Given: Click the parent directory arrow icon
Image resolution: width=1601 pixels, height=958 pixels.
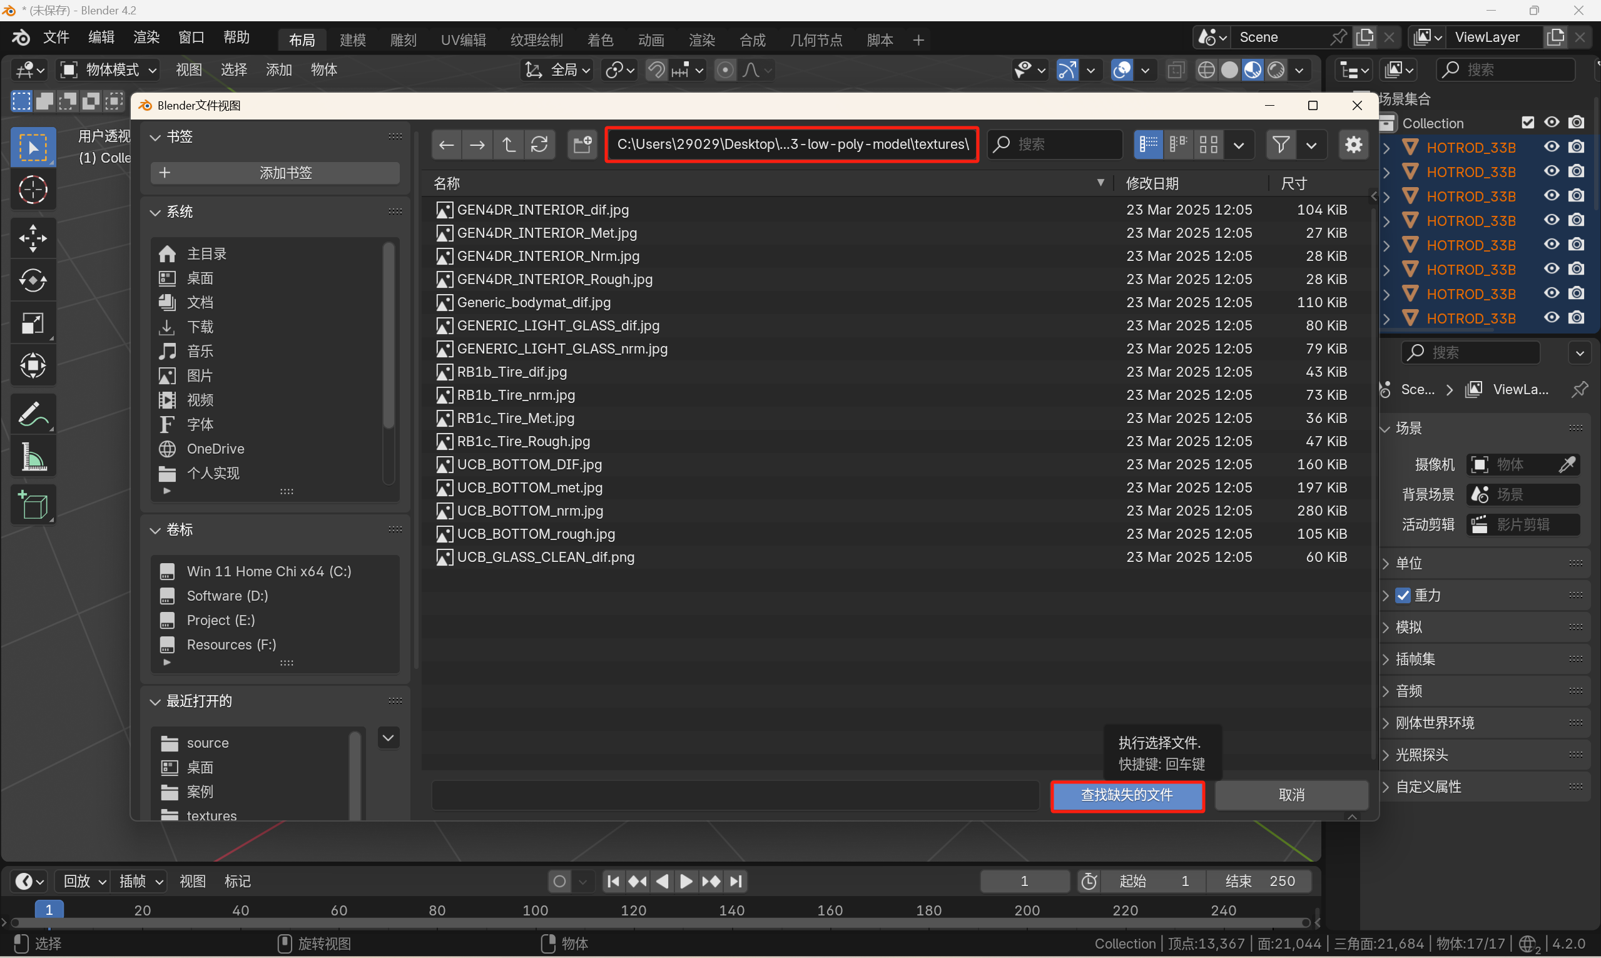Looking at the screenshot, I should click(x=509, y=144).
